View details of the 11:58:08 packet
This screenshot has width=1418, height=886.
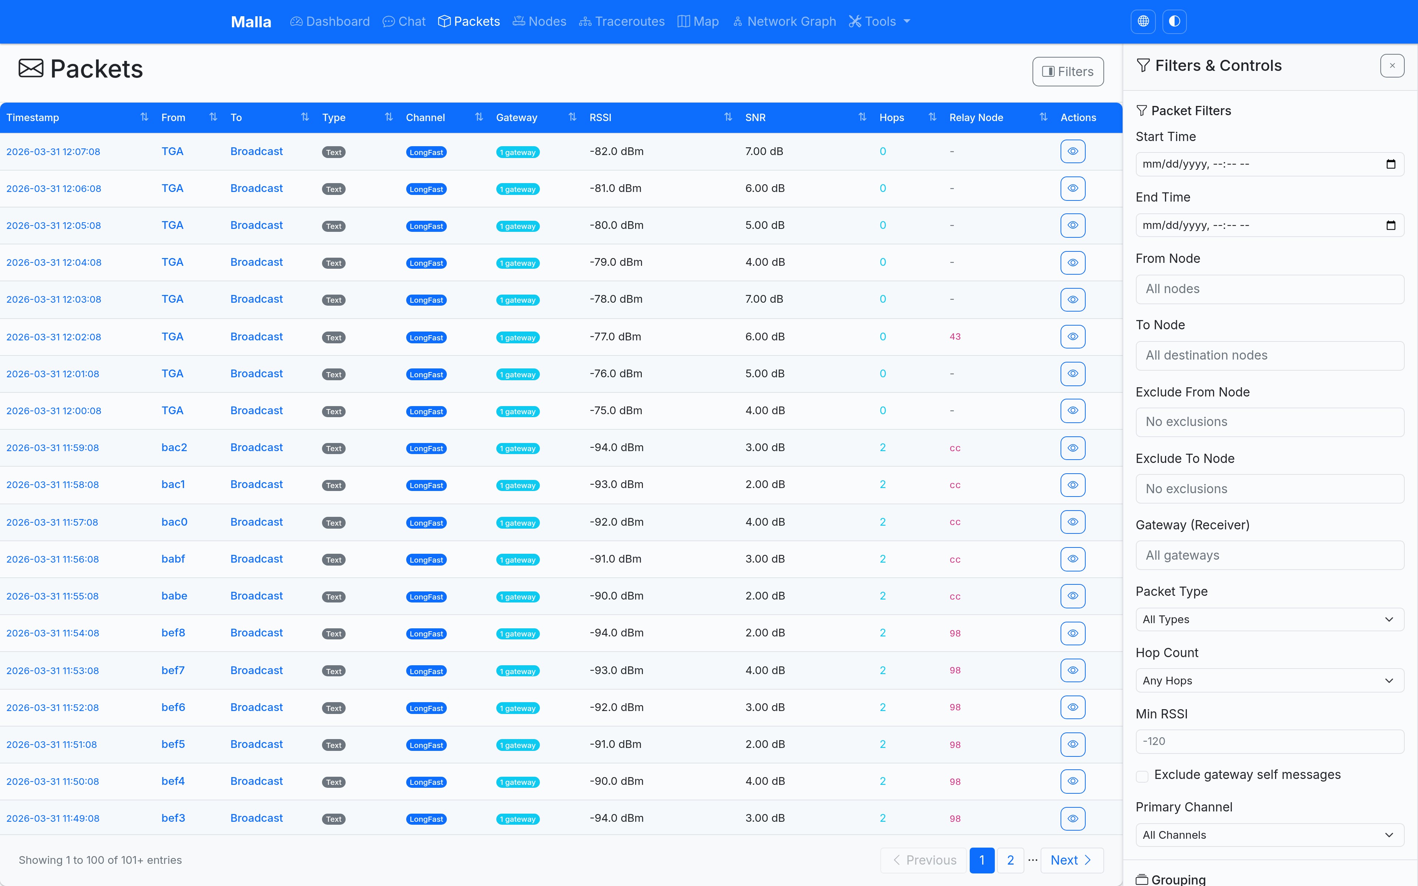(1072, 485)
